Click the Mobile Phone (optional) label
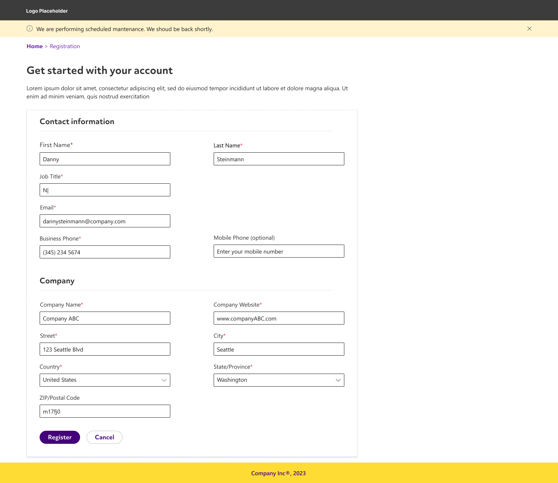 click(x=244, y=238)
